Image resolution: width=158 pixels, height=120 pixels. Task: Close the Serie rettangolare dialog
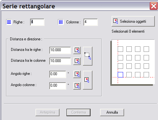coord(154,6)
